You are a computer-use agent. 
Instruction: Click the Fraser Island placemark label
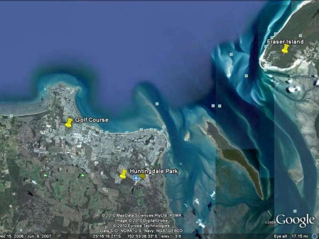point(285,42)
